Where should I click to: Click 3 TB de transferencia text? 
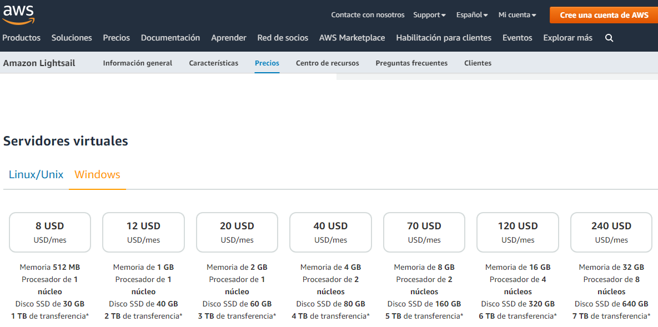tap(237, 316)
